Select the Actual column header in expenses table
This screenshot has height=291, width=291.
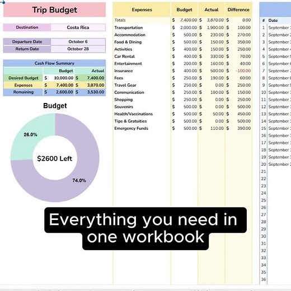(x=212, y=10)
